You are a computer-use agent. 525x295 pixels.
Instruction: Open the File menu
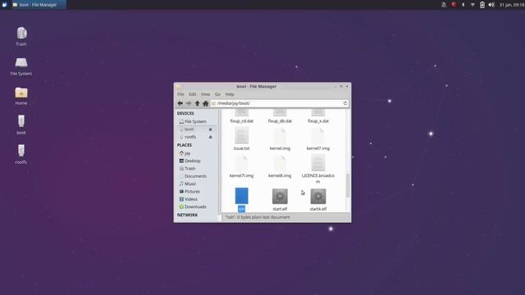click(x=180, y=94)
